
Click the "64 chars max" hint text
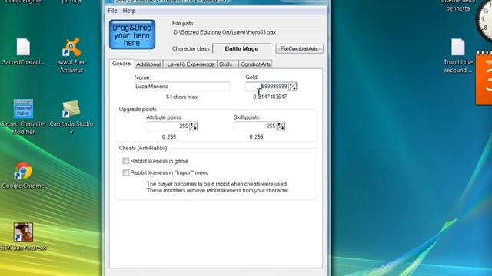(x=182, y=97)
